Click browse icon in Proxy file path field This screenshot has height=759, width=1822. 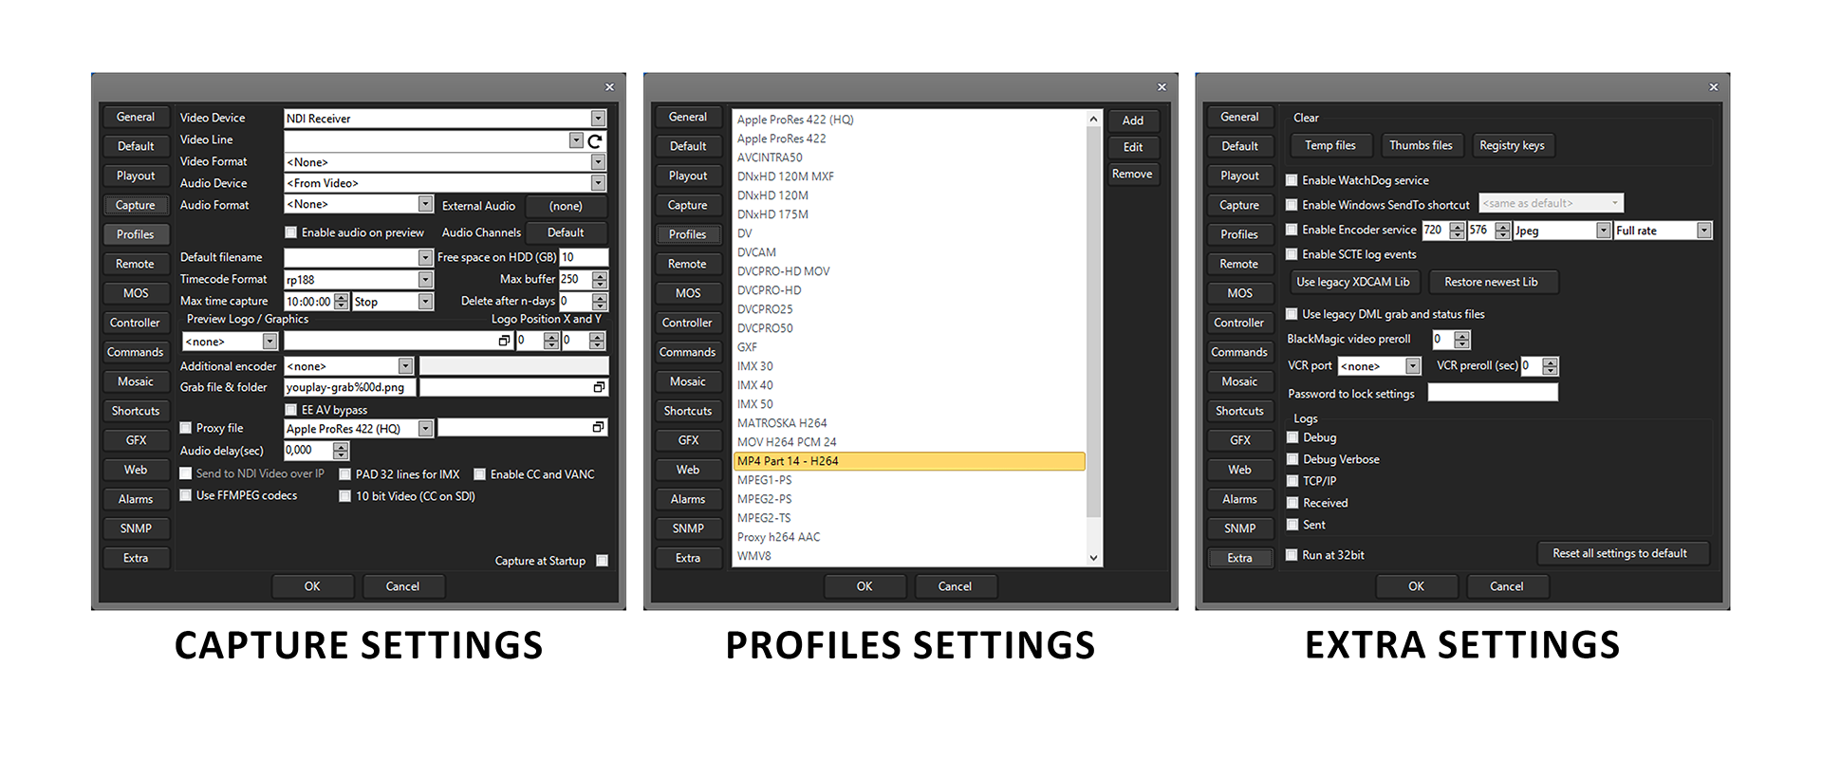[x=598, y=428]
